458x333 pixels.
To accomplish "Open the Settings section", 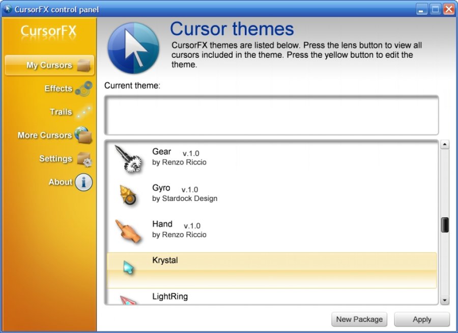I will [55, 159].
